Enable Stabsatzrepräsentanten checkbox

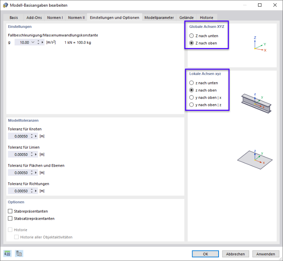click(x=10, y=219)
